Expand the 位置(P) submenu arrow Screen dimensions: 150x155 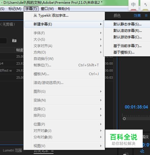pos(101,124)
